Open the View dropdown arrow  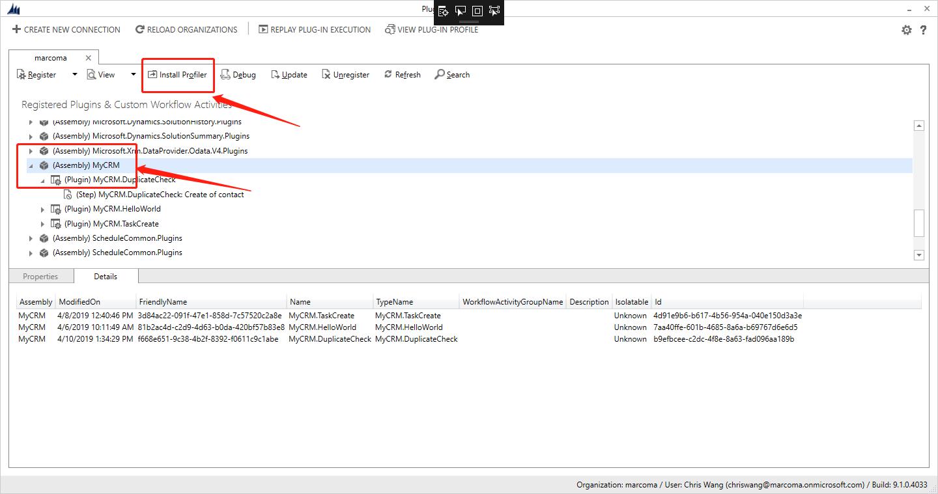pyautogui.click(x=133, y=75)
